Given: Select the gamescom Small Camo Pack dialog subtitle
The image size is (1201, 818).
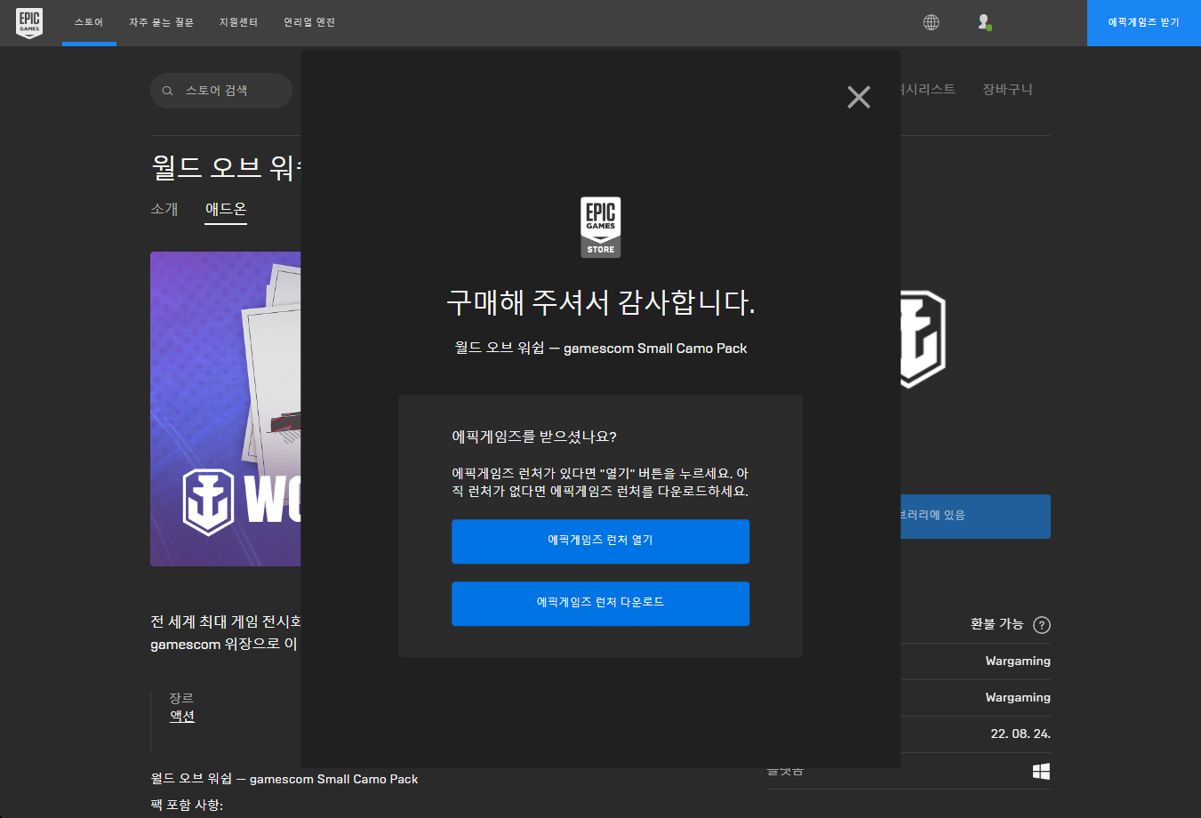Looking at the screenshot, I should tap(601, 348).
